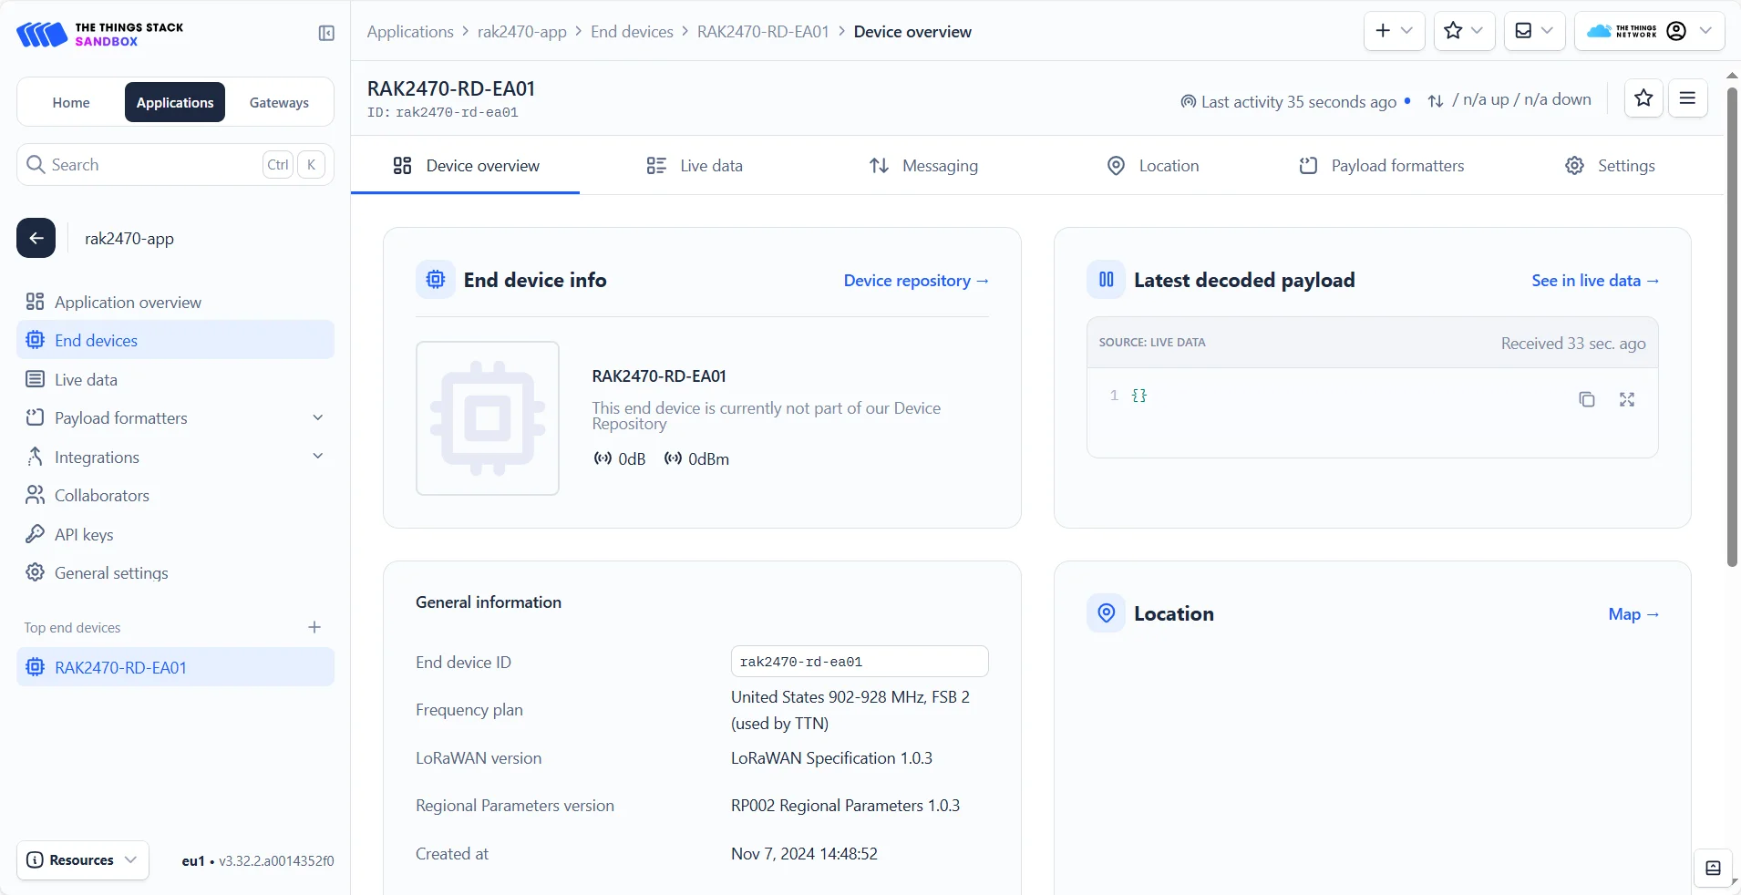Open the bottom-right console panel icon
This screenshot has width=1741, height=895.
click(x=1713, y=868)
